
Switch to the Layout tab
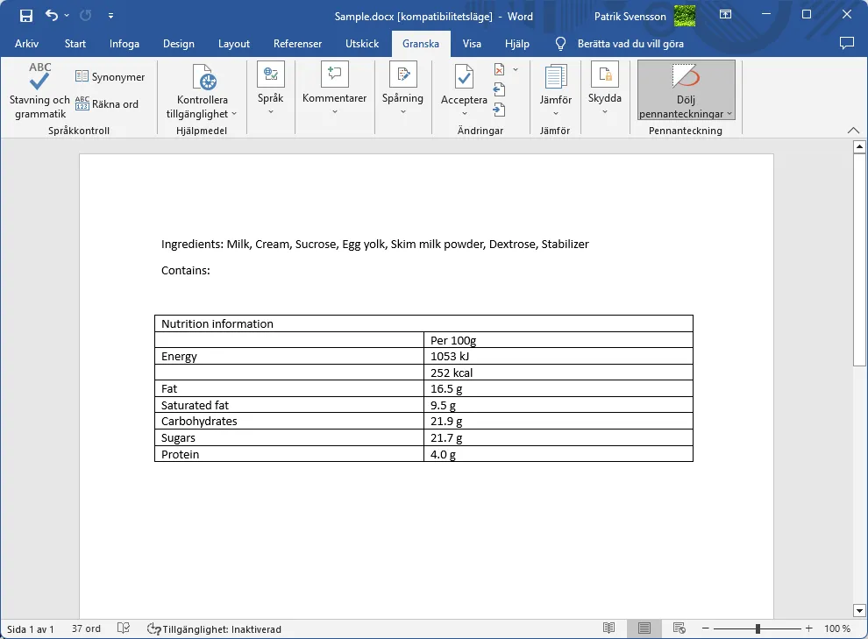click(x=233, y=44)
